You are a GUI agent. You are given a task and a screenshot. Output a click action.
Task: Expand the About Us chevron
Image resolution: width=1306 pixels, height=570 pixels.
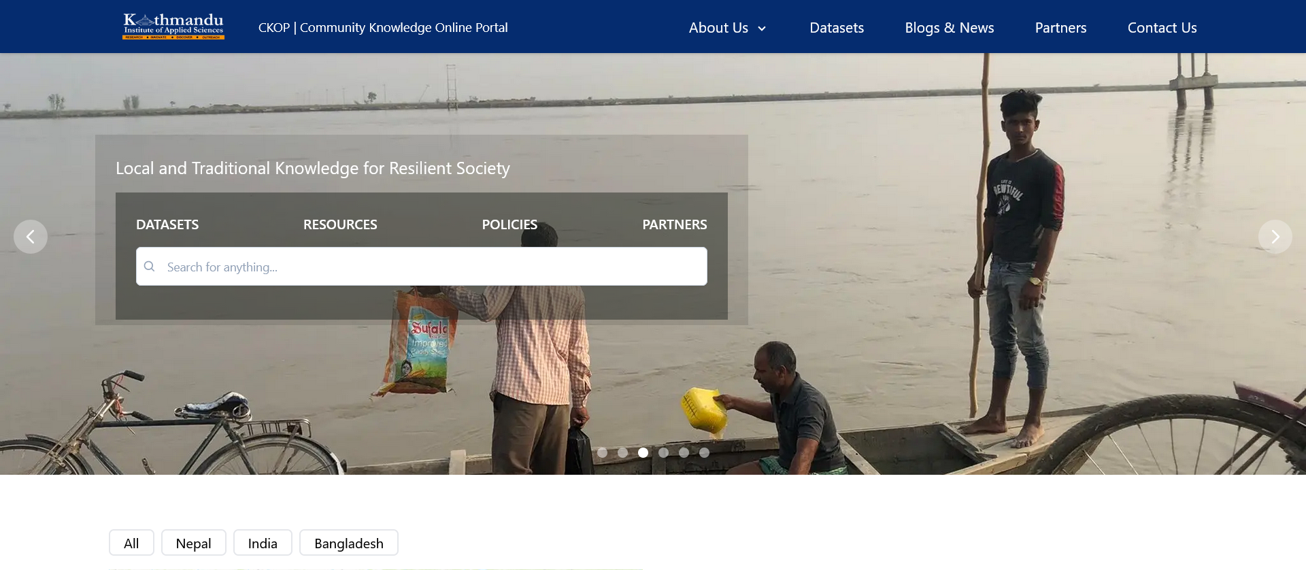point(762,29)
